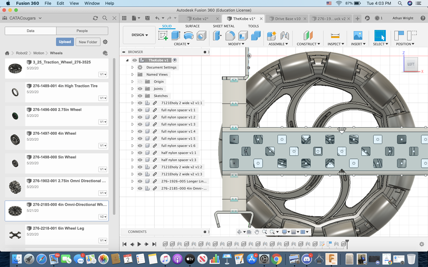Open the DESIGN workspace dropdown
Image resolution: width=428 pixels, height=267 pixels.
point(140,35)
